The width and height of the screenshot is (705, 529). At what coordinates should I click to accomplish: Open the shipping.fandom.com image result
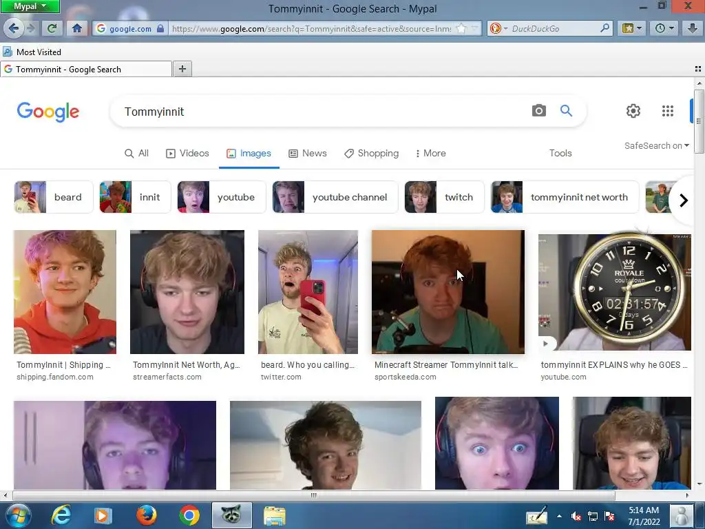tap(65, 292)
